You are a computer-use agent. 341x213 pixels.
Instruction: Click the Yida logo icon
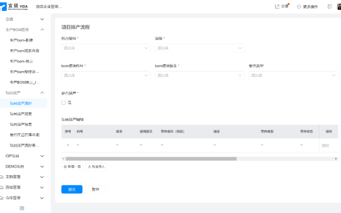pyautogui.click(x=3, y=7)
